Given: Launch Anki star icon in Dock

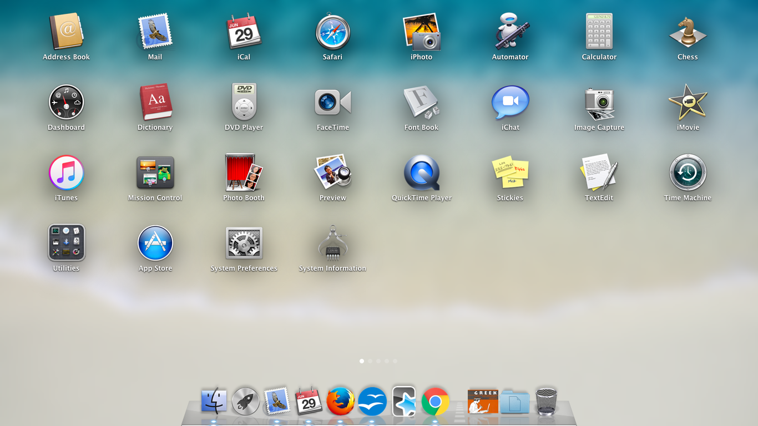Looking at the screenshot, I should click(403, 401).
